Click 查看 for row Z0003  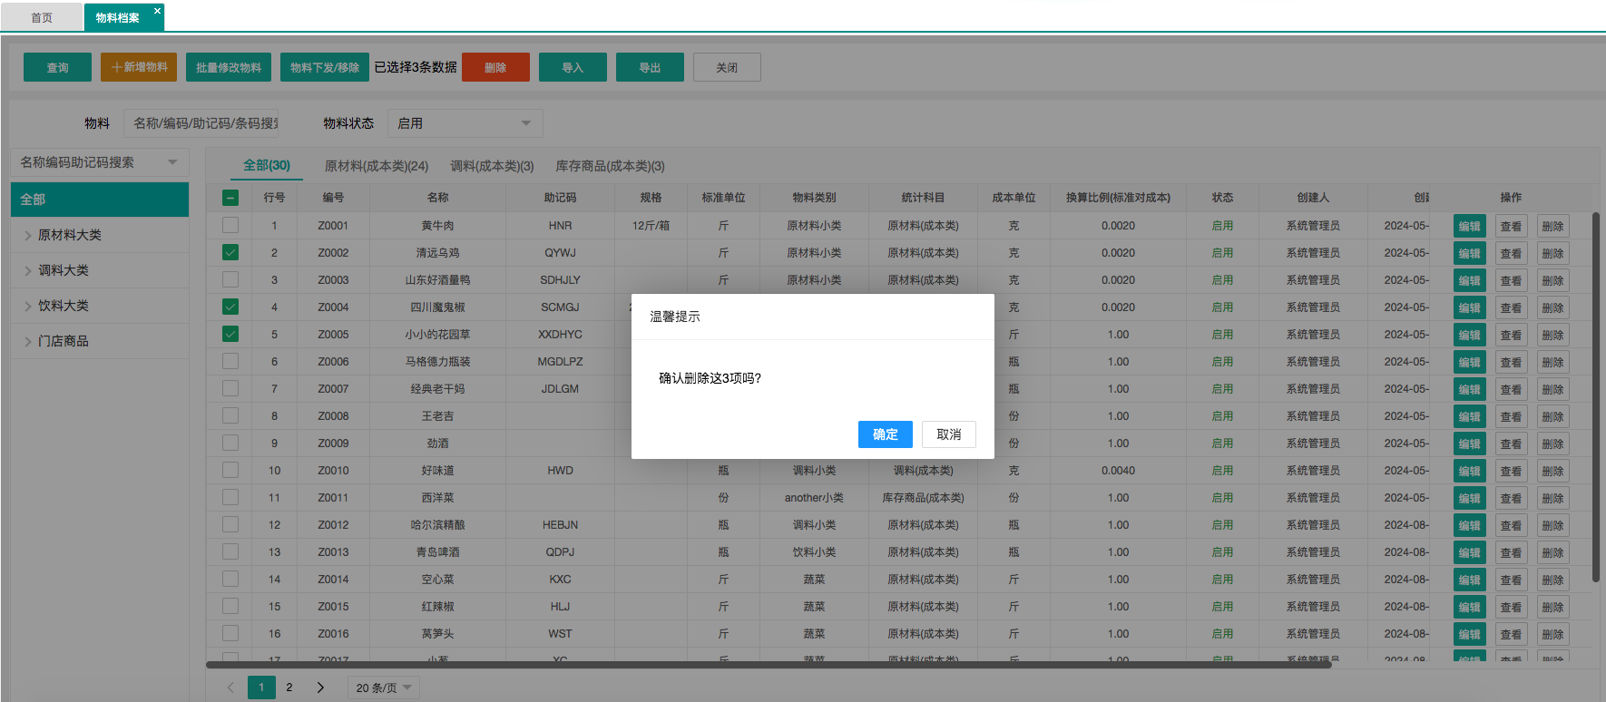(x=1511, y=280)
